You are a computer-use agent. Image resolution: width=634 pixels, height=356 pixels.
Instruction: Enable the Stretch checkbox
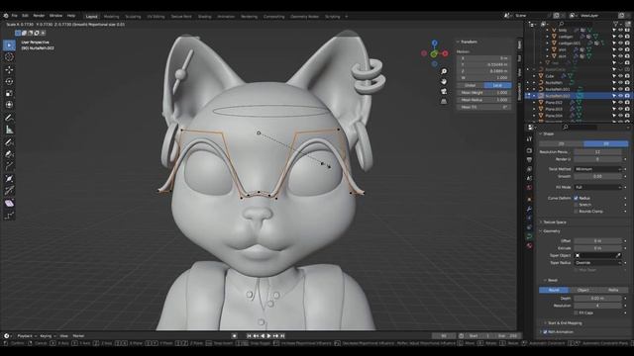pos(577,205)
